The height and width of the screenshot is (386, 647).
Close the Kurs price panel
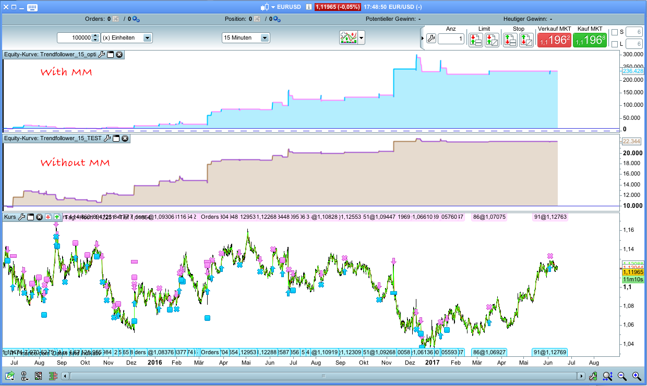[39, 217]
